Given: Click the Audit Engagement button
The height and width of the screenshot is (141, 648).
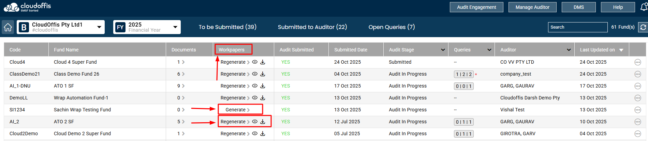Looking at the screenshot, I should [476, 7].
